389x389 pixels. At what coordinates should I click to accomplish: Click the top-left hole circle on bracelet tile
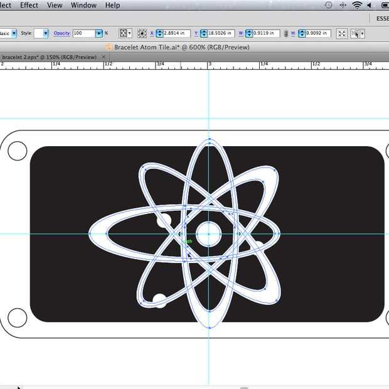click(x=18, y=151)
